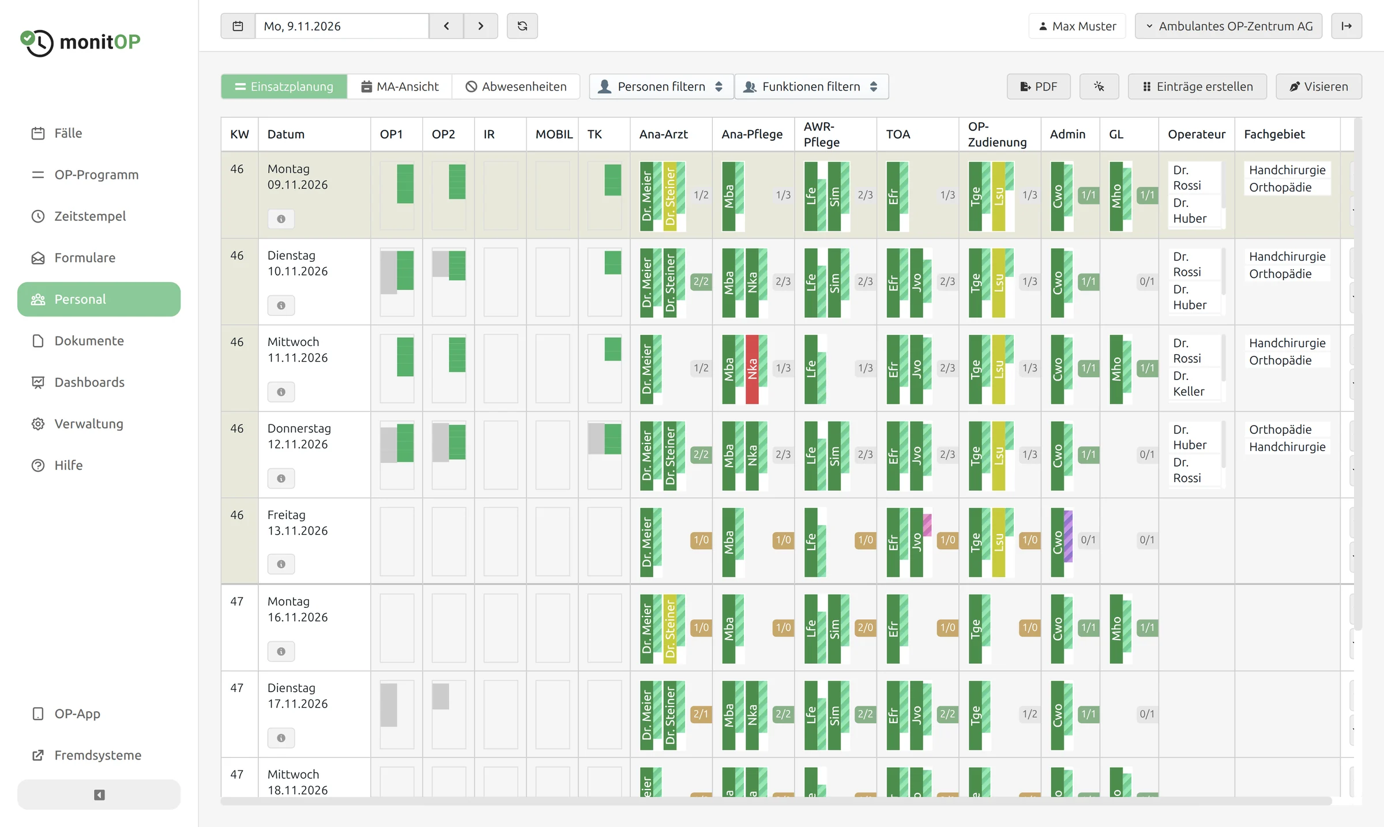The image size is (1384, 827).
Task: Open Verwaltung settings
Action: pyautogui.click(x=99, y=424)
